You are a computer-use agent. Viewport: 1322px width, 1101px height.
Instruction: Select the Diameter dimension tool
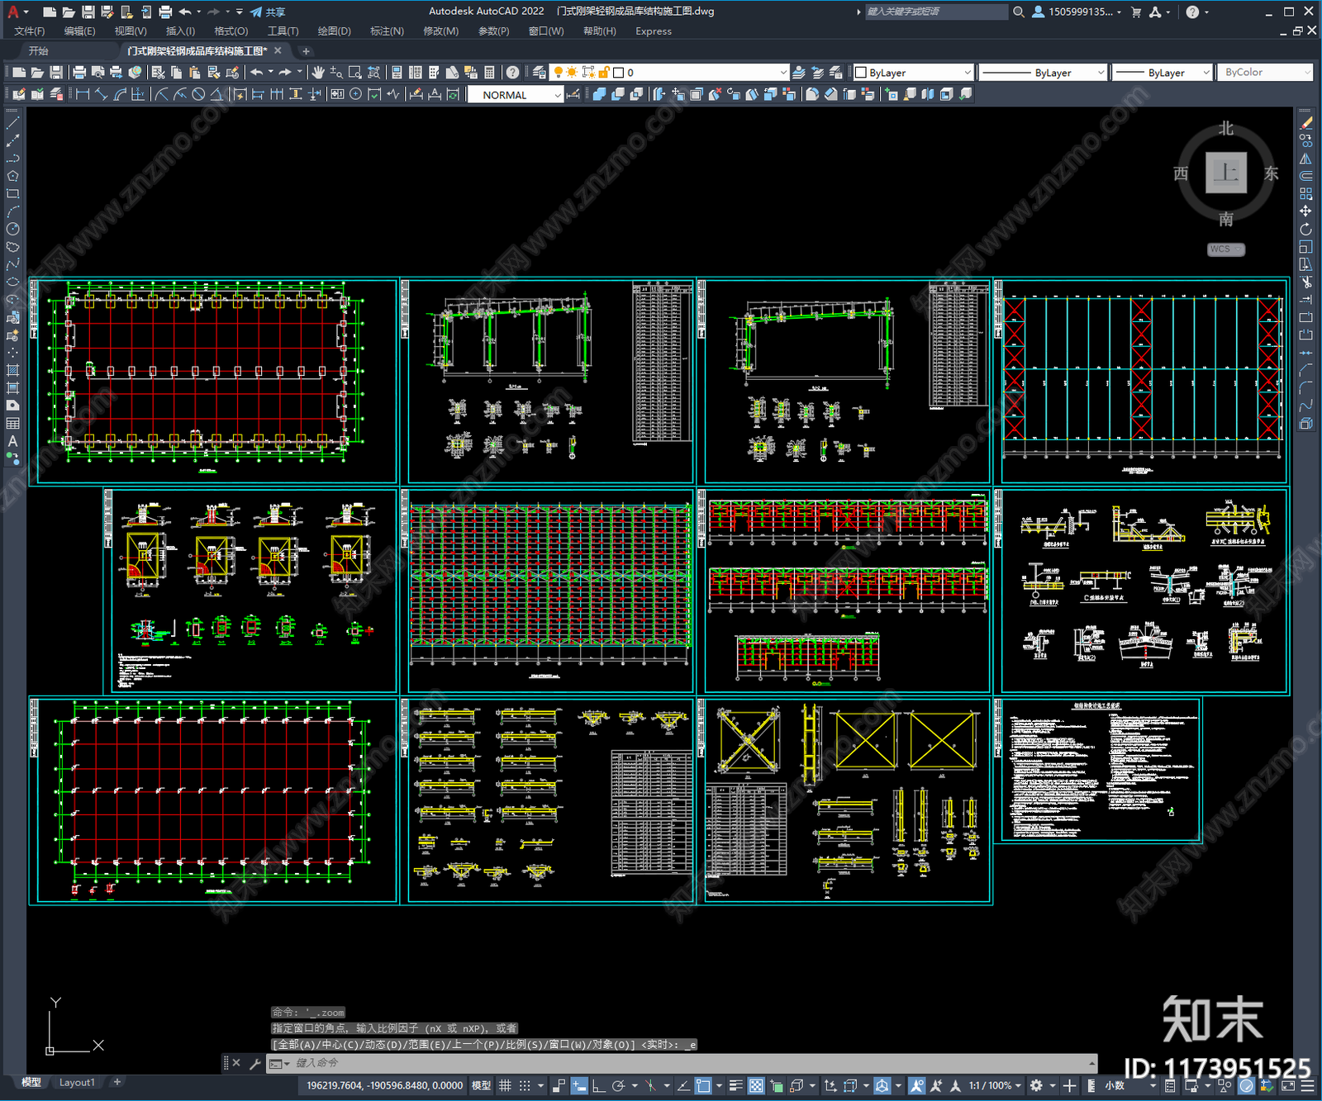click(198, 94)
